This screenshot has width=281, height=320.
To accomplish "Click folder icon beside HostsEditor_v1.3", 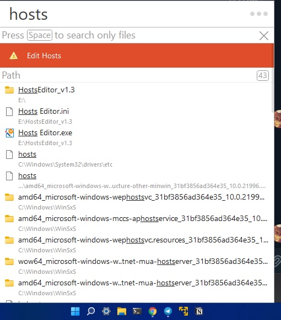I will [9, 90].
